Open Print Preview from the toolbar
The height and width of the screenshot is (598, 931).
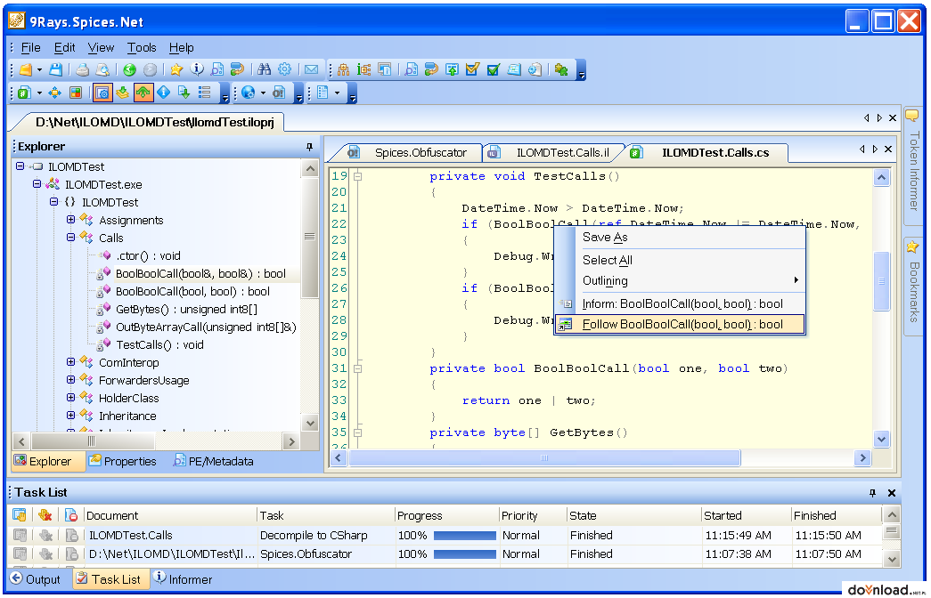pos(102,70)
